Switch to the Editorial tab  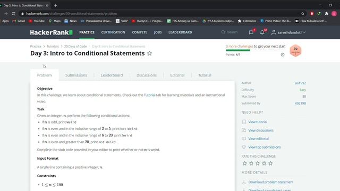point(177,75)
